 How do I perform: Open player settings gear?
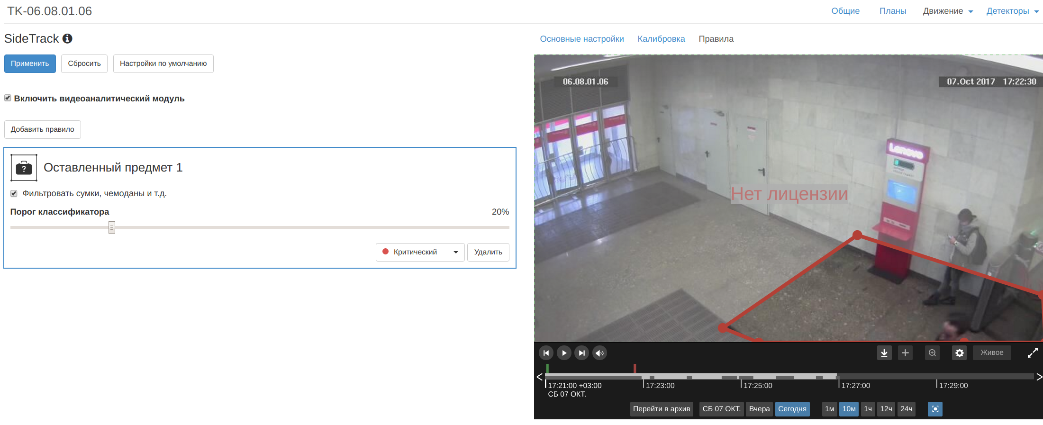[x=959, y=353]
